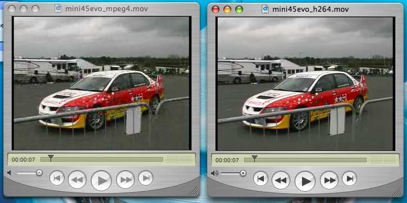Close the mini45evo_h264.mov window

[x=216, y=10]
